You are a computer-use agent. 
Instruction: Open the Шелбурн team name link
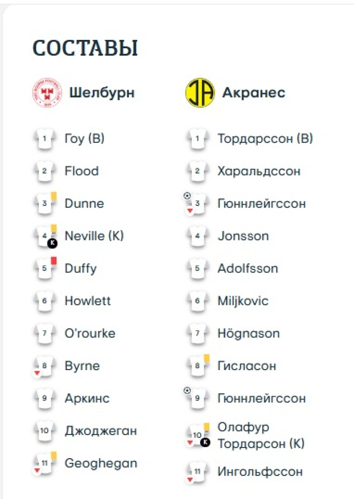point(101,92)
